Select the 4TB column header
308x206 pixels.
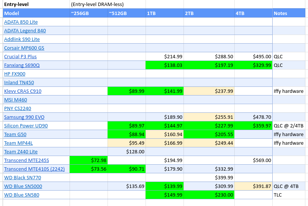tap(253, 13)
